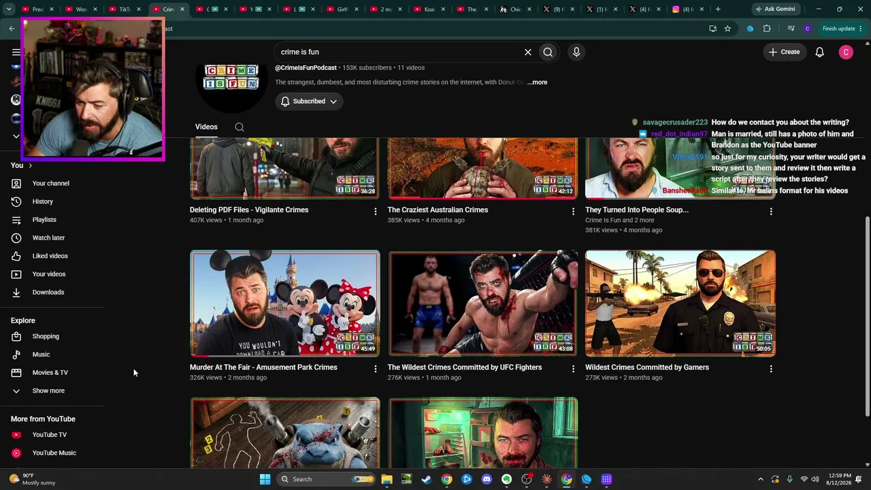This screenshot has height=490, width=871.
Task: Open Movies & TV under Explore
Action: pyautogui.click(x=52, y=372)
